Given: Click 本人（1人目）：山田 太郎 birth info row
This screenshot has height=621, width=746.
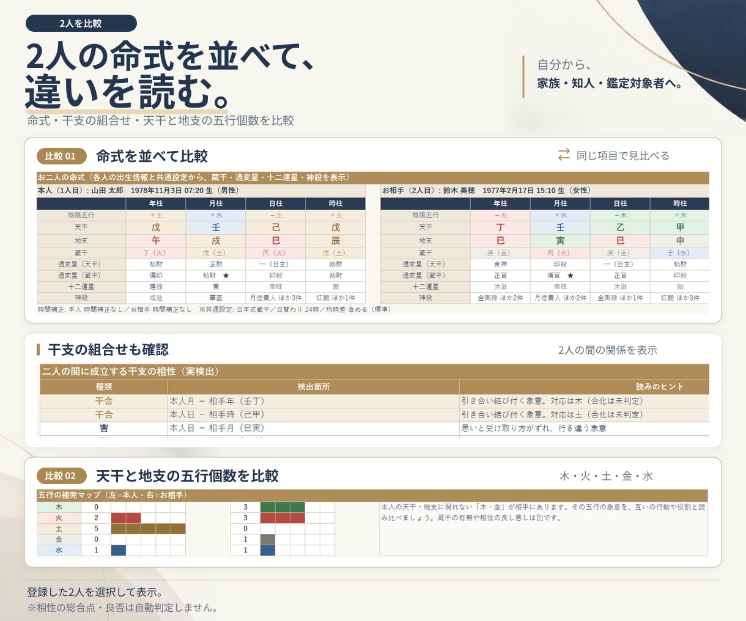Looking at the screenshot, I should pos(201,191).
